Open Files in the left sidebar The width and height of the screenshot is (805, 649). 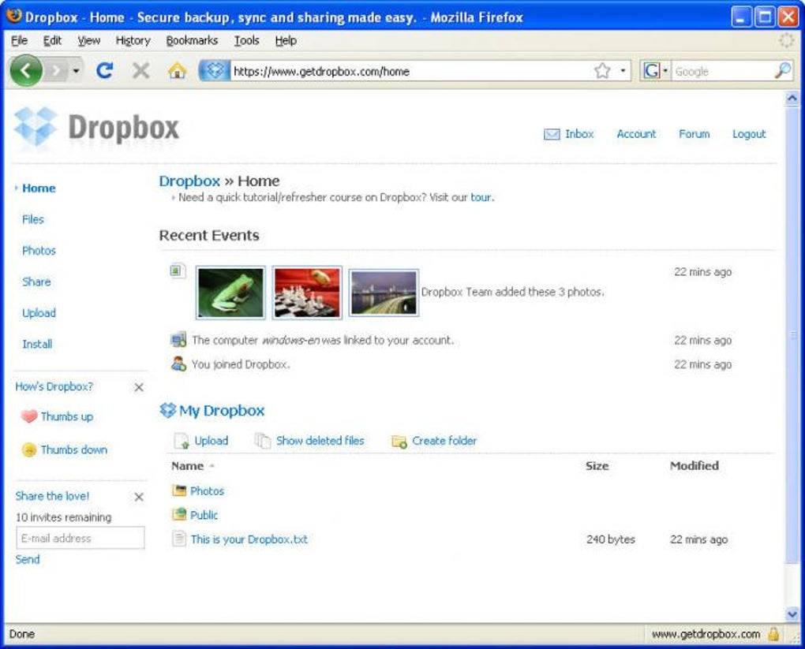point(33,219)
